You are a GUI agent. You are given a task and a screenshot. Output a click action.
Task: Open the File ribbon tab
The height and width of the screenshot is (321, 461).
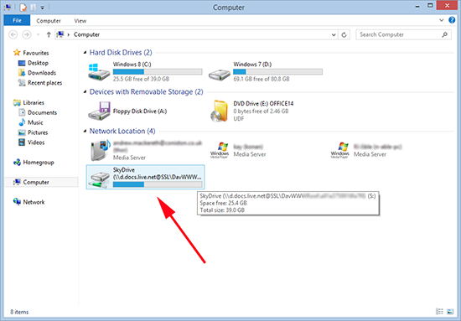[x=17, y=20]
